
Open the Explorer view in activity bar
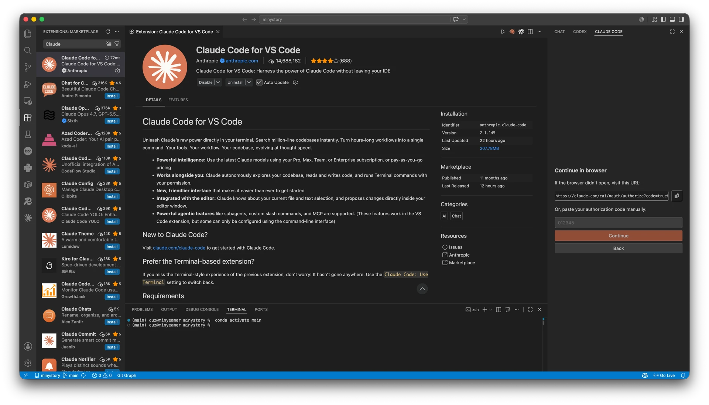[28, 34]
